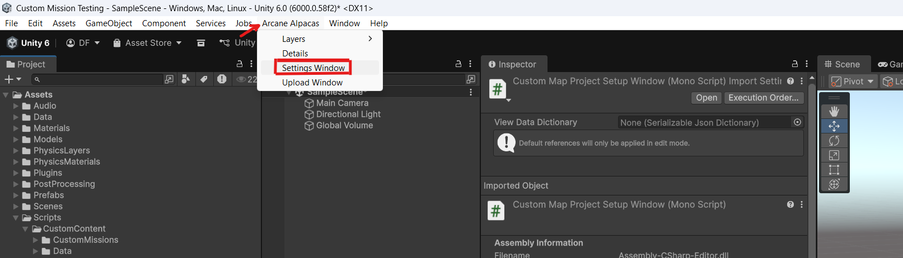Select the Transform tool

[834, 184]
